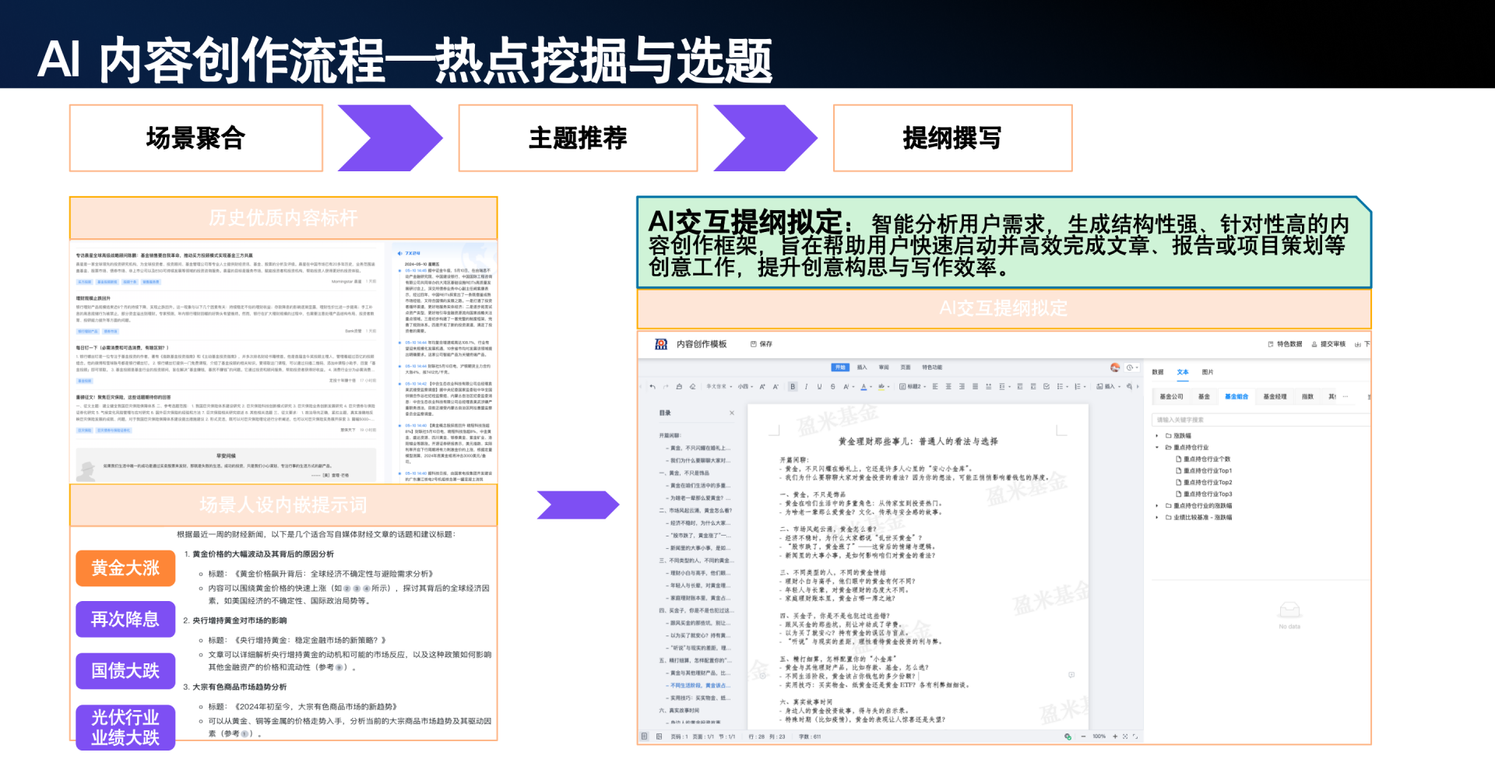
Task: Click content template logo icon
Action: tap(661, 344)
